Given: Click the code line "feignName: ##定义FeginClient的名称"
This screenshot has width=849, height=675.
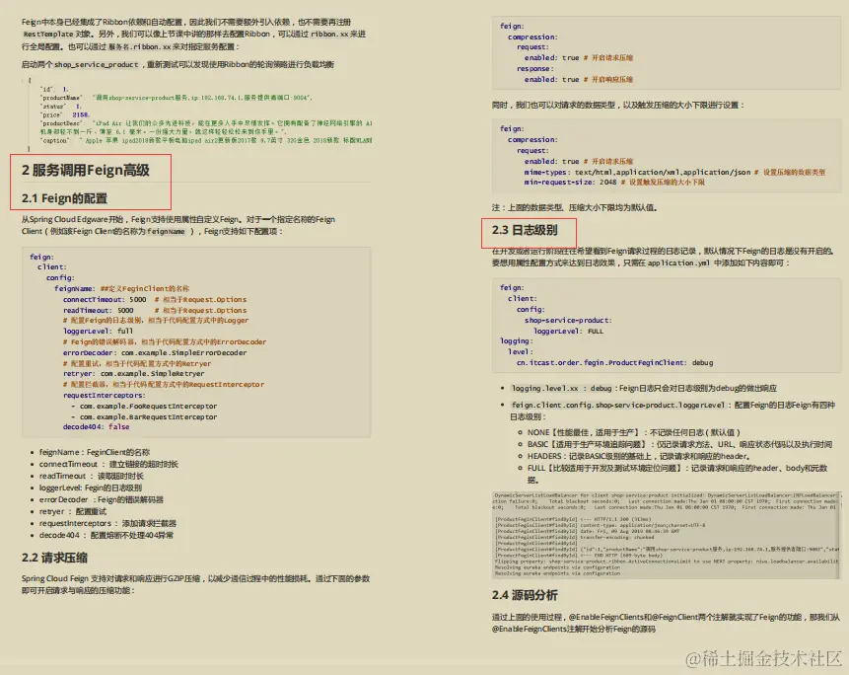Looking at the screenshot, I should click(122, 289).
